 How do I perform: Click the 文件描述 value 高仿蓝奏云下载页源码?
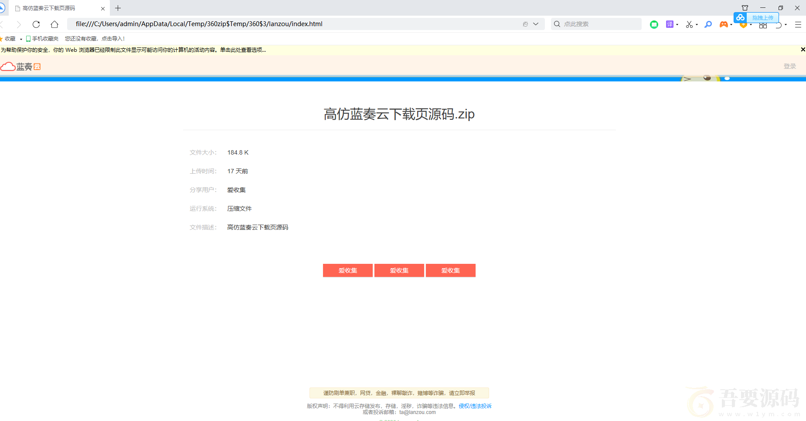[258, 227]
